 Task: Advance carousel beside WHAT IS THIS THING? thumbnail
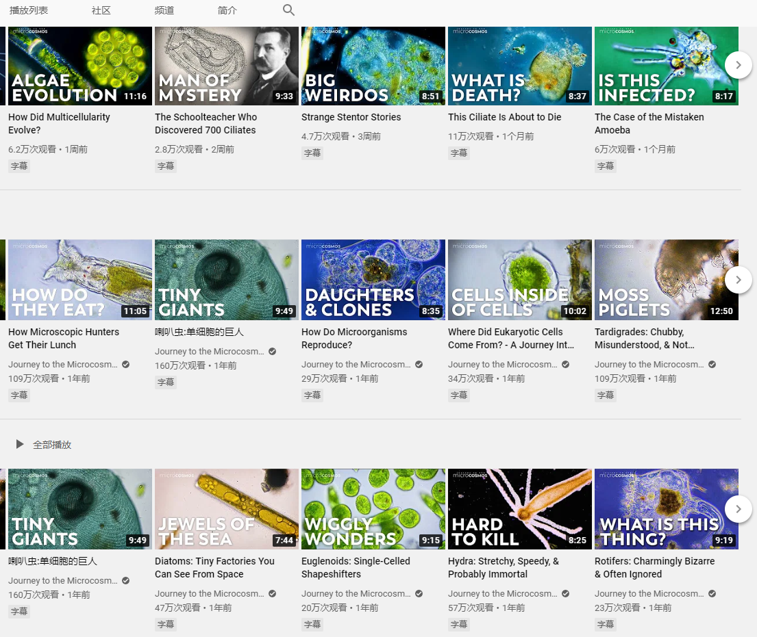pyautogui.click(x=739, y=509)
